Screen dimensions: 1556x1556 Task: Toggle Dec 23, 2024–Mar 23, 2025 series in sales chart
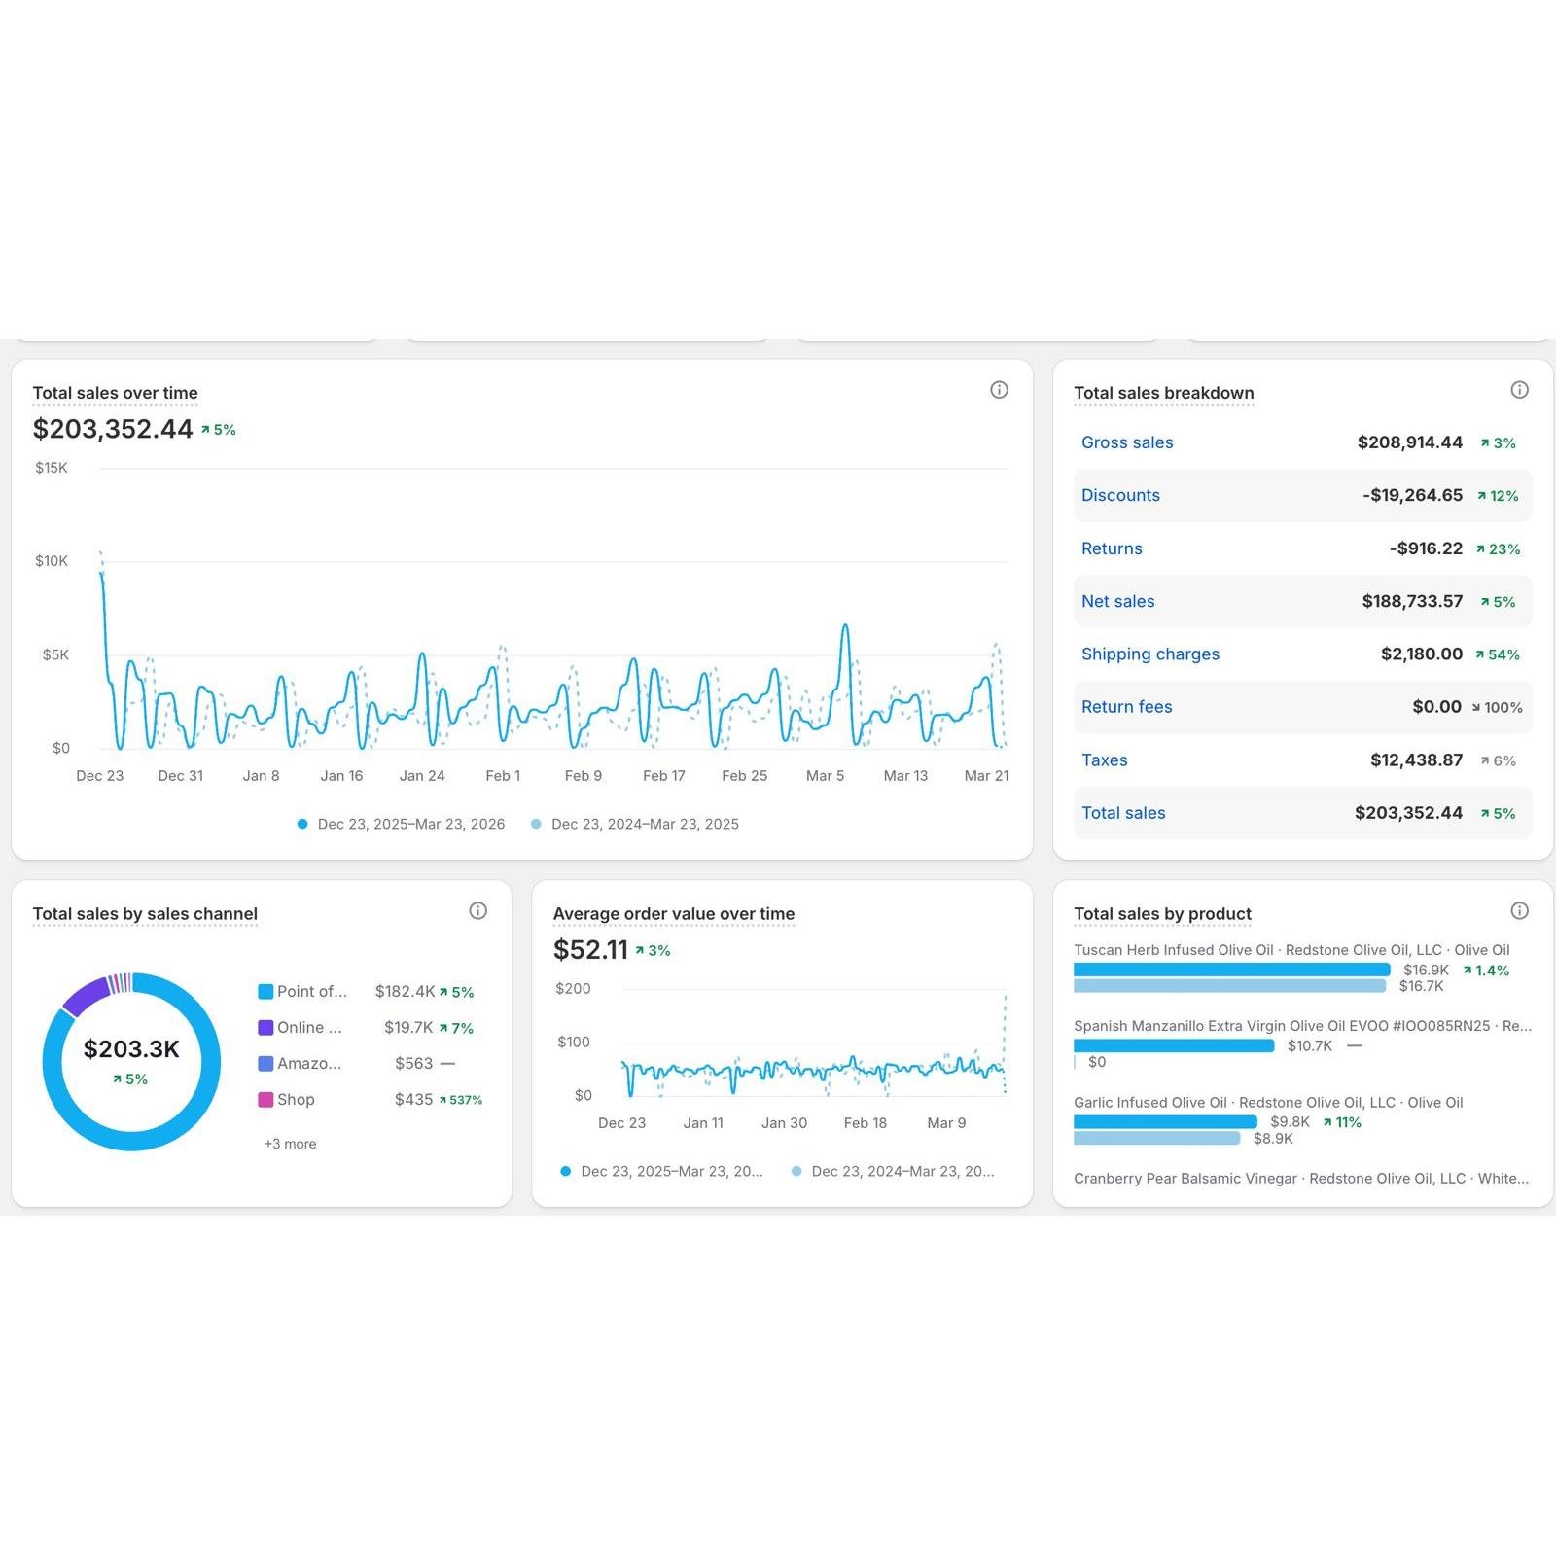point(635,824)
